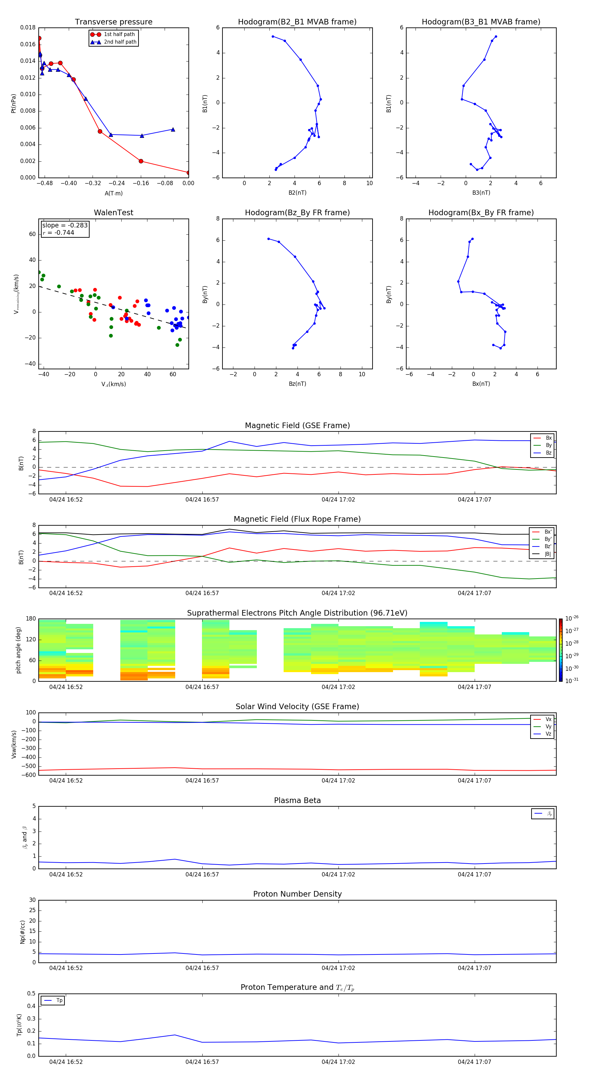Viewport: 595px width, 1091px height.
Task: Click the "Bx(nT)" x-axis label under the FR hodogram
Action: point(481,384)
